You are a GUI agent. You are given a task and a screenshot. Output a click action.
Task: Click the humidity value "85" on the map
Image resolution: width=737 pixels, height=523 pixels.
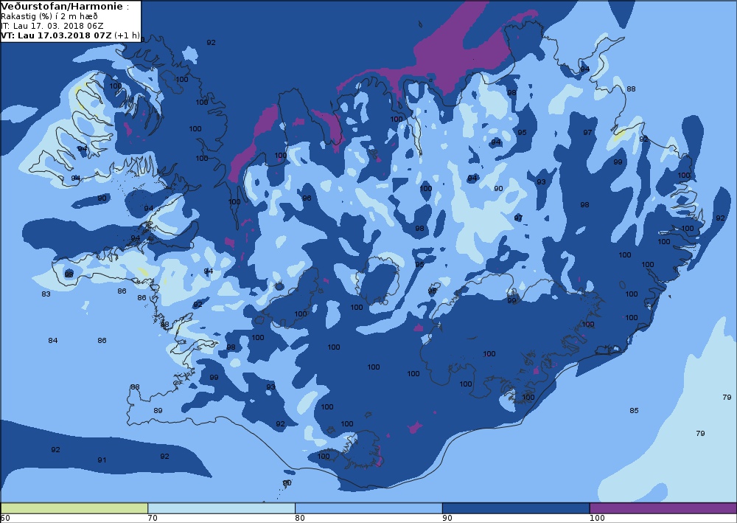pos(634,411)
